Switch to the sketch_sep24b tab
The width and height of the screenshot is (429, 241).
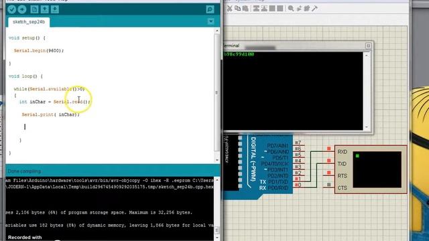(29, 22)
